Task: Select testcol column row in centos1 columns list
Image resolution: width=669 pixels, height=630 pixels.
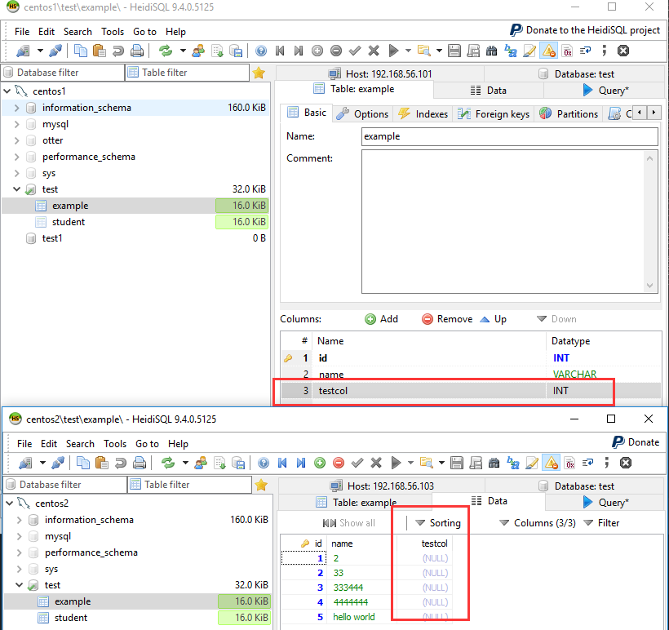Action: coord(471,391)
